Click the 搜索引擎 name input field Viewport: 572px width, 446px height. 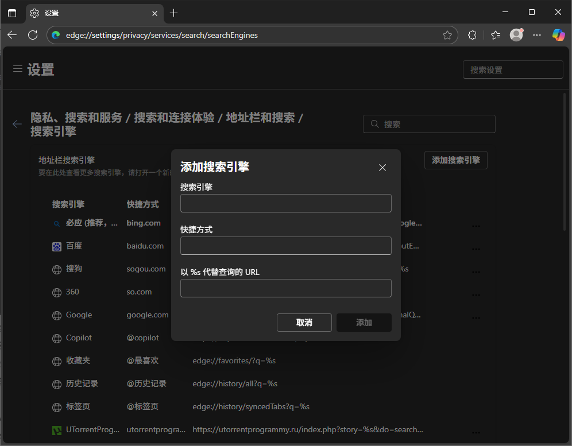tap(285, 203)
